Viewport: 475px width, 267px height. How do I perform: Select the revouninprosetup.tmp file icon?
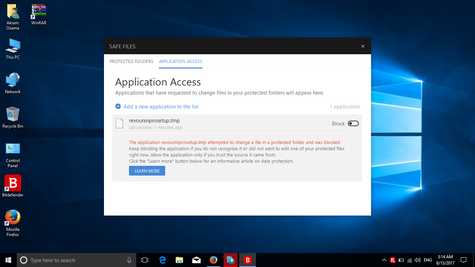click(119, 123)
